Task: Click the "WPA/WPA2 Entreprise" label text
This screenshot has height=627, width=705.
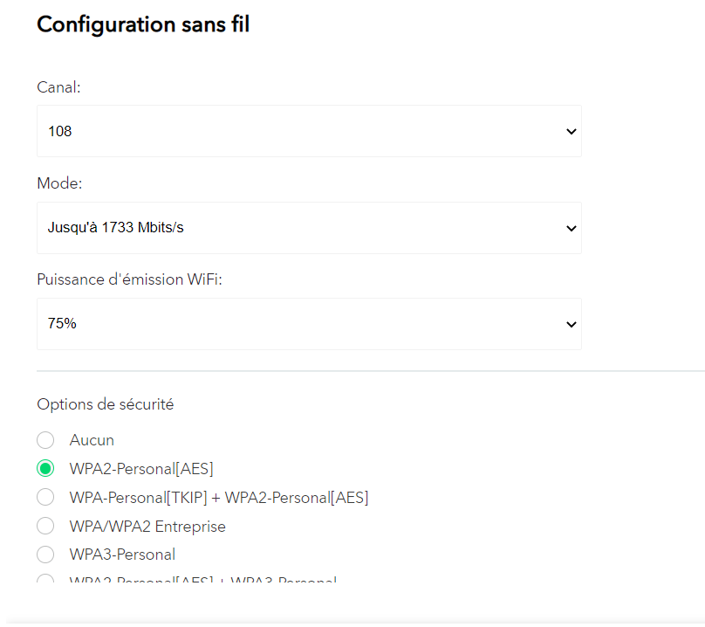Action: (147, 527)
